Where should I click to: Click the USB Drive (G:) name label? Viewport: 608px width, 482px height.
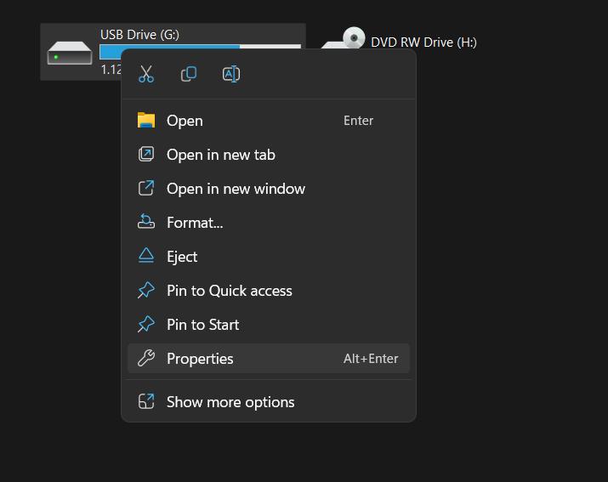(x=139, y=35)
